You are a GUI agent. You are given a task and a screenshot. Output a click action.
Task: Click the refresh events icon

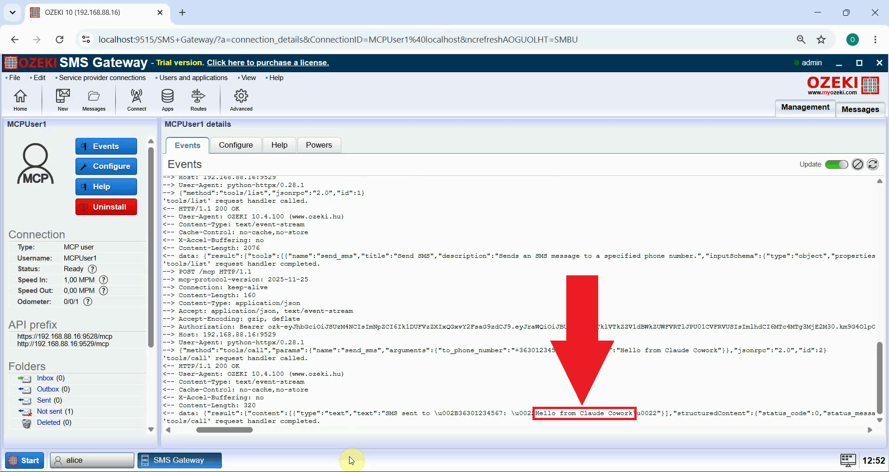pos(873,164)
